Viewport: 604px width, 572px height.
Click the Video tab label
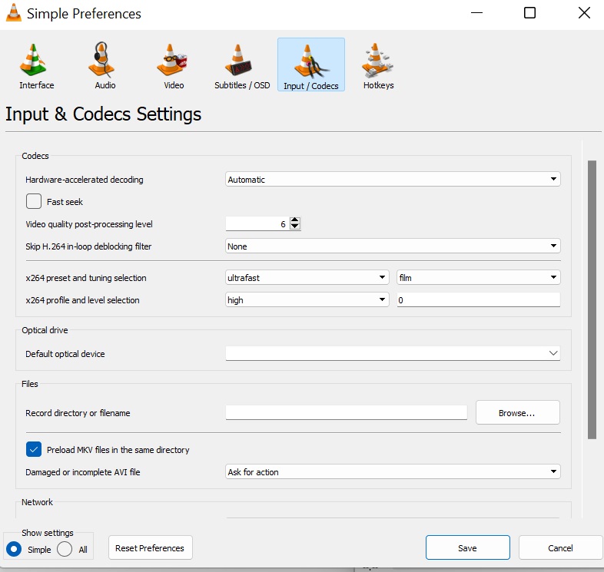pyautogui.click(x=174, y=85)
